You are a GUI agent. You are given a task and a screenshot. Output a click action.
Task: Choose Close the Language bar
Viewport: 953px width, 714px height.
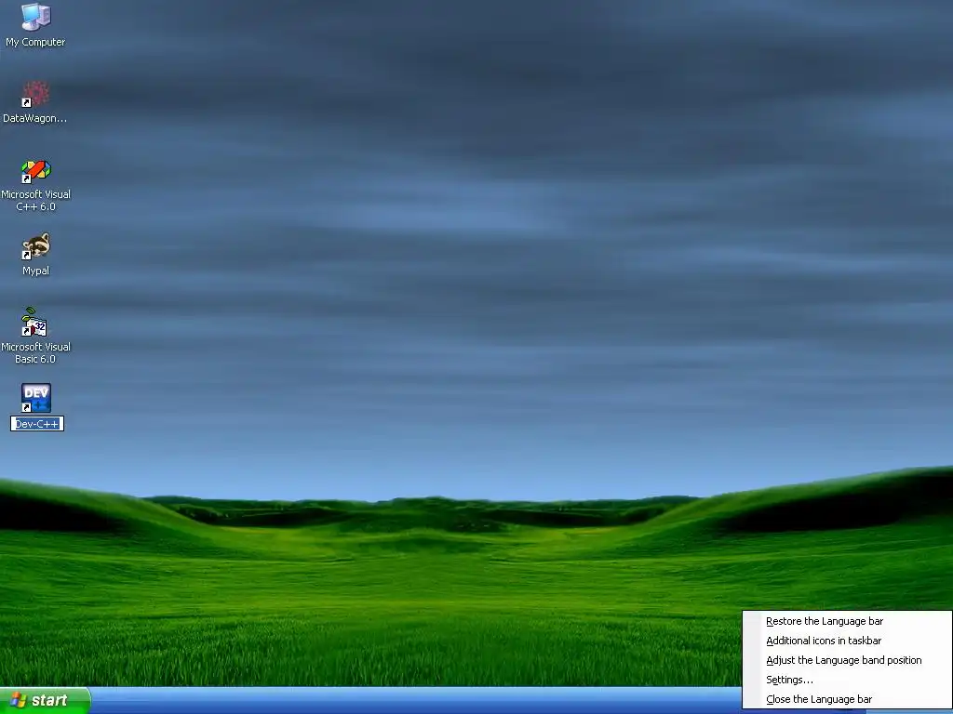(847, 699)
